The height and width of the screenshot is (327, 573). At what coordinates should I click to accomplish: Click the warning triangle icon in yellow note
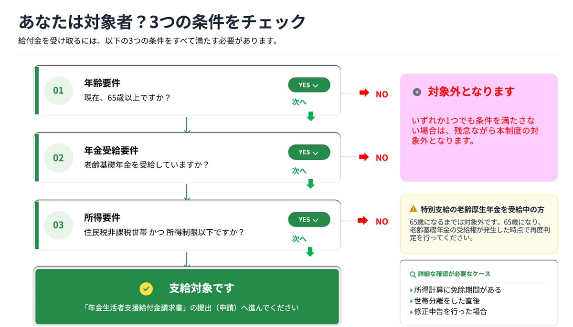(x=414, y=209)
